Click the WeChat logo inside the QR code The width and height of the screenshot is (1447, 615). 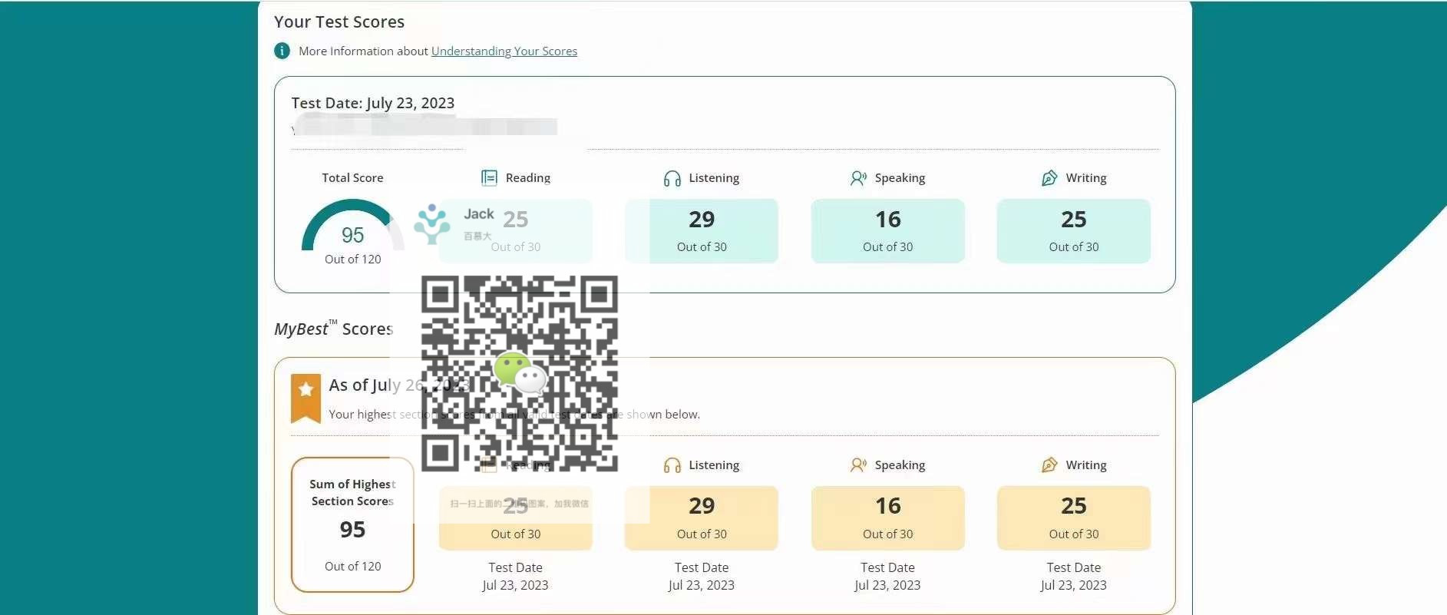(520, 373)
